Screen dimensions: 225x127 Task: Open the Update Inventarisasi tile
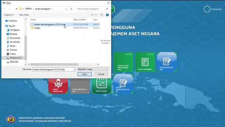click(123, 84)
